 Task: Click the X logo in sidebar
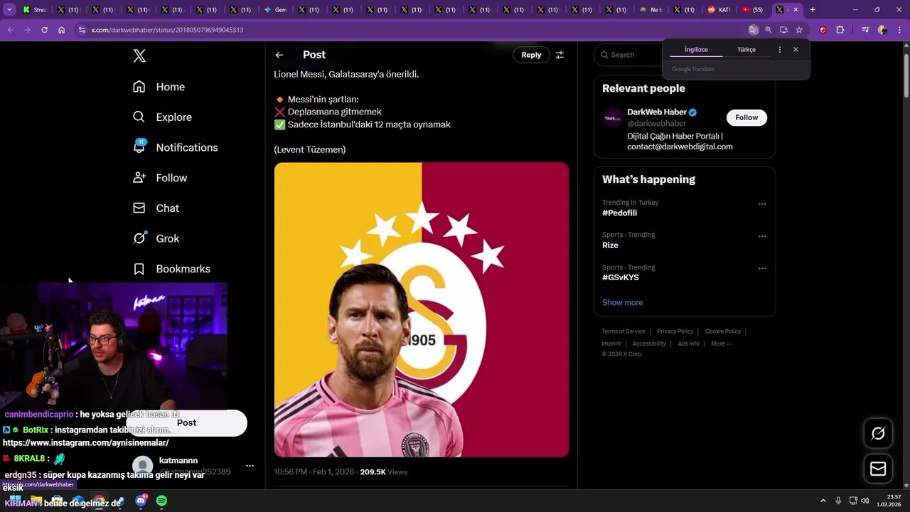click(x=139, y=56)
